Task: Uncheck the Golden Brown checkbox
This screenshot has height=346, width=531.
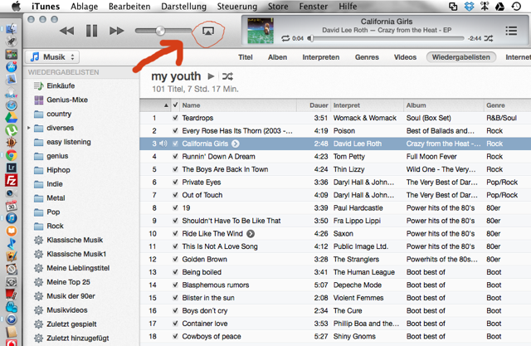Action: [x=175, y=260]
